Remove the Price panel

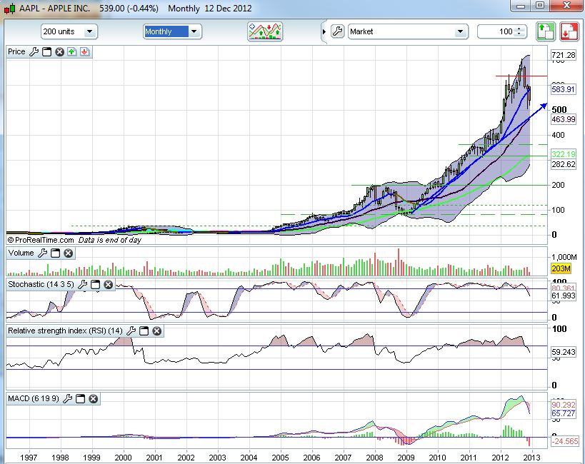(x=59, y=52)
